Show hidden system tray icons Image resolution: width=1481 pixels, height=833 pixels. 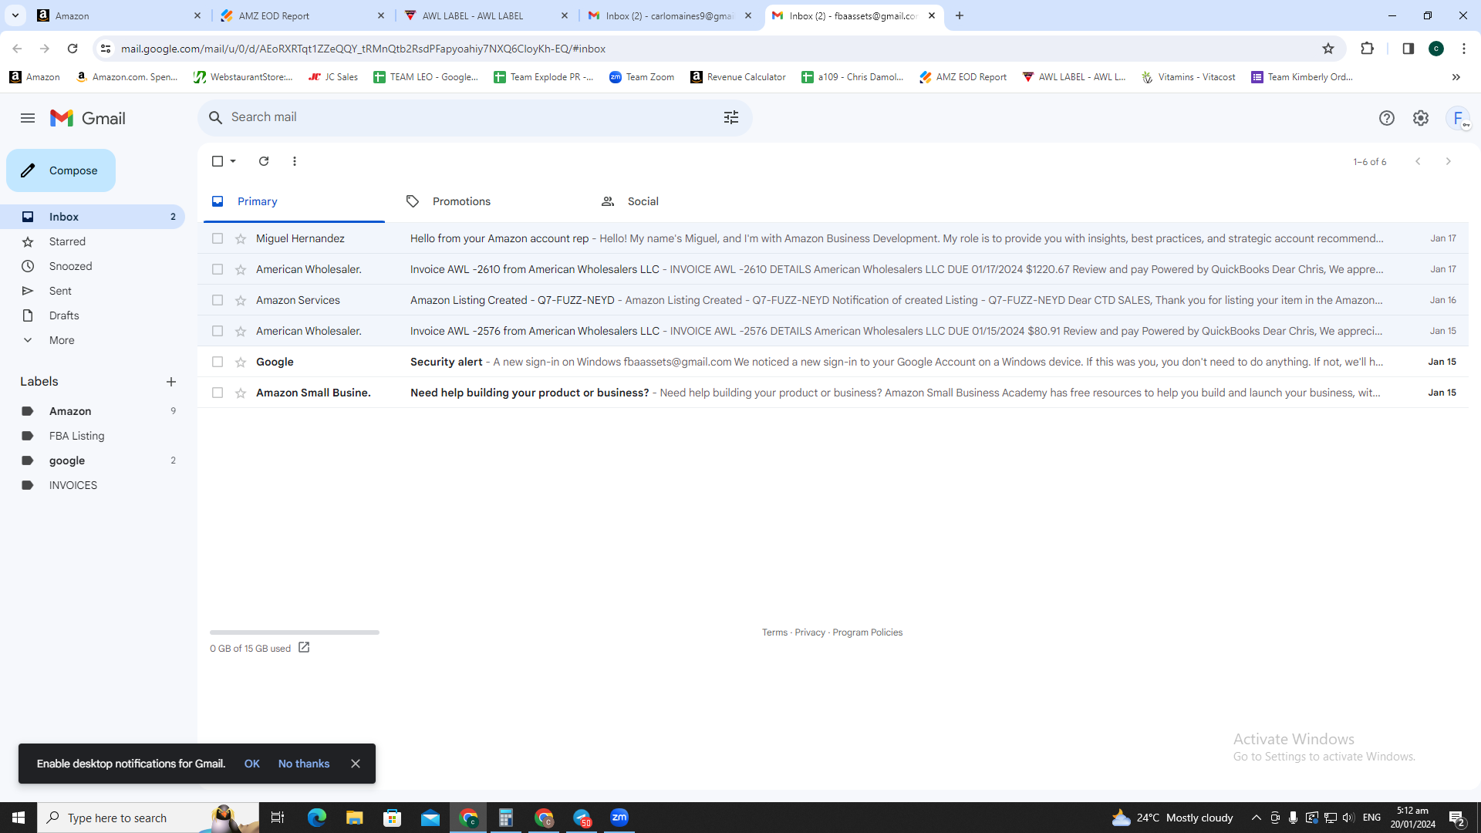point(1256,818)
